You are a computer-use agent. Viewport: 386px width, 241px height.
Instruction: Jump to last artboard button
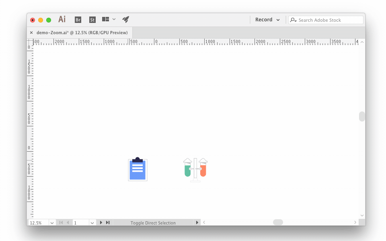tap(108, 222)
